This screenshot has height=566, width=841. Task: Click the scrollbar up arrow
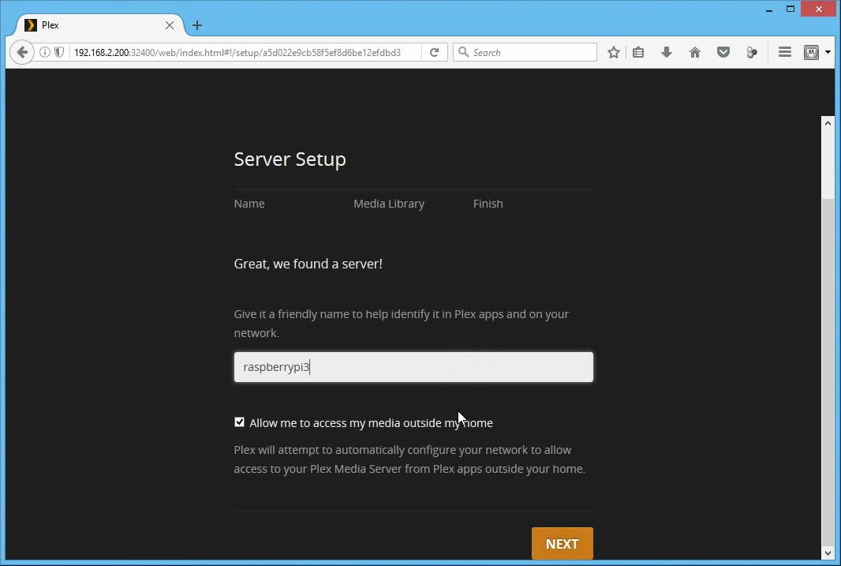click(828, 123)
